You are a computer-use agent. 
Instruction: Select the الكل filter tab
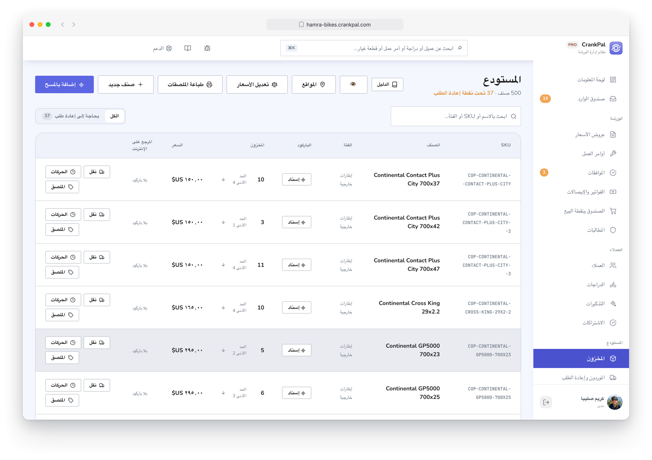(115, 116)
